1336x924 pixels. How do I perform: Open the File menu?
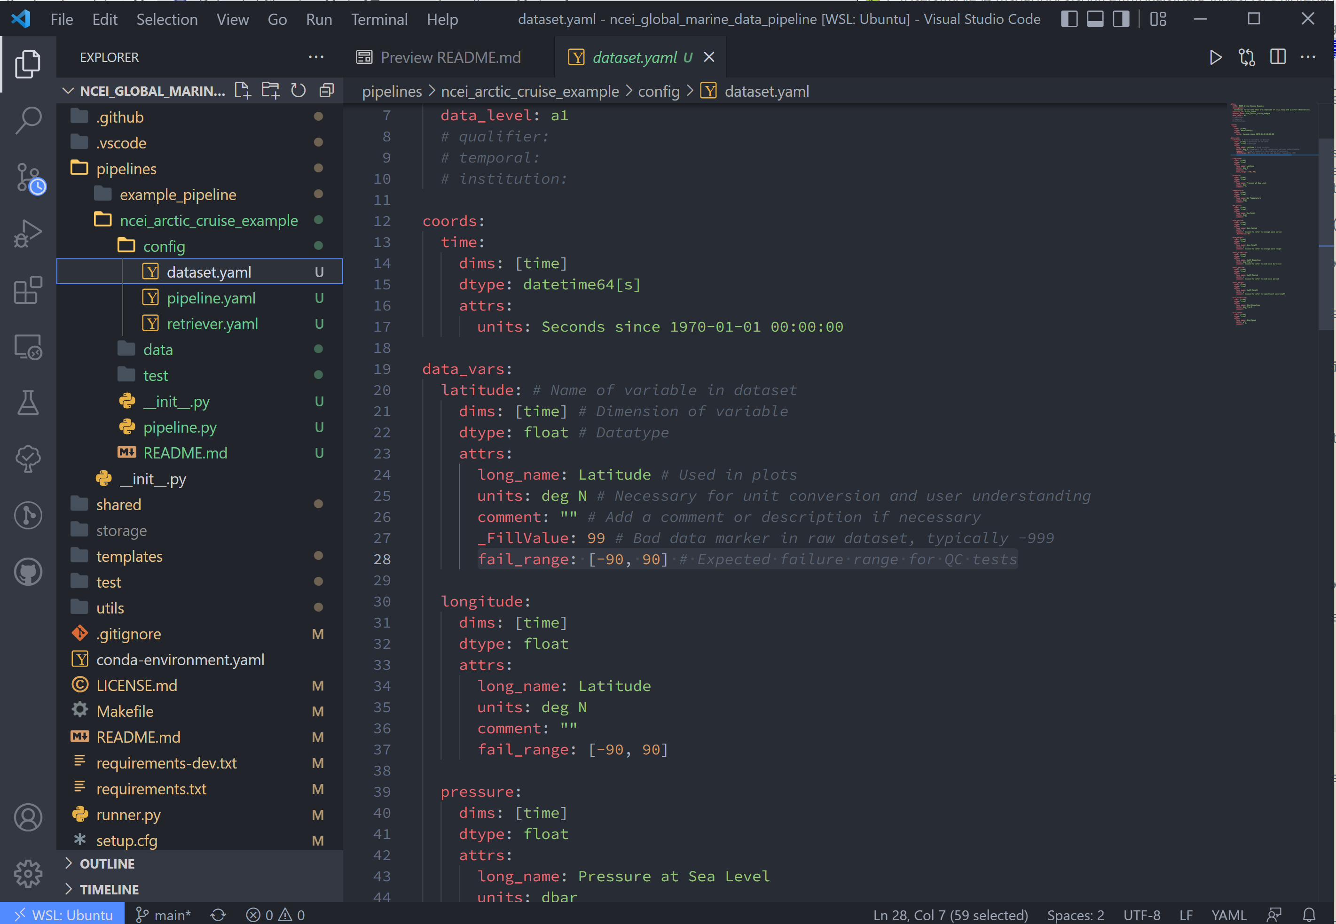pos(62,20)
